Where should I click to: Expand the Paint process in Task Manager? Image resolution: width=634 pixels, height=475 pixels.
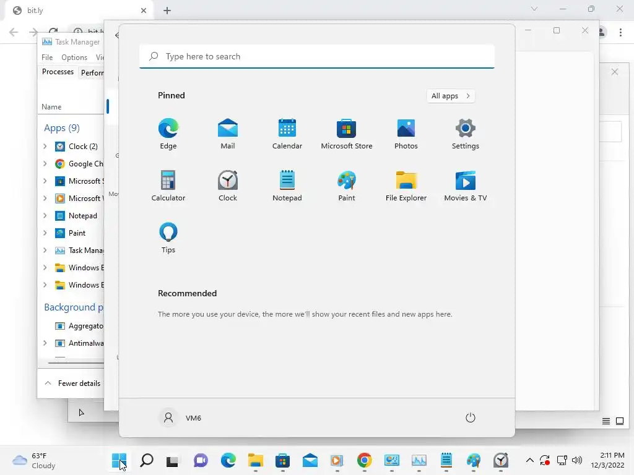pyautogui.click(x=45, y=233)
